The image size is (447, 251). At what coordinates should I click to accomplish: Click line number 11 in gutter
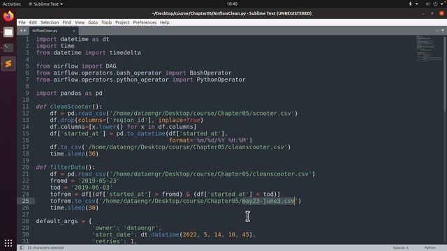pos(25,107)
